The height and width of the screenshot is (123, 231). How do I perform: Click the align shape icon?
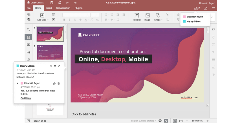pyautogui.click(x=168, y=20)
